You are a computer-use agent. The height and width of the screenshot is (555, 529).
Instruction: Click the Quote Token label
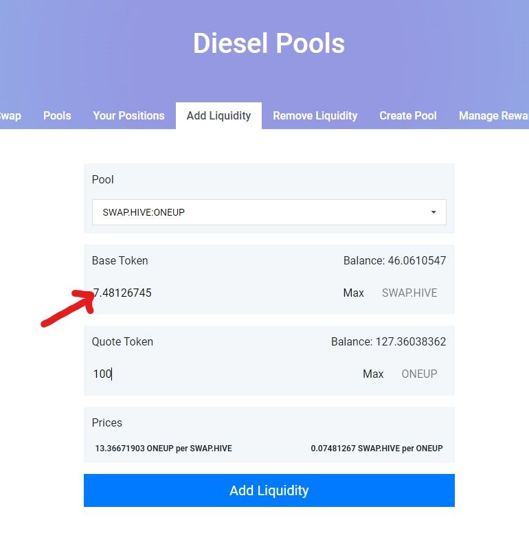(122, 341)
